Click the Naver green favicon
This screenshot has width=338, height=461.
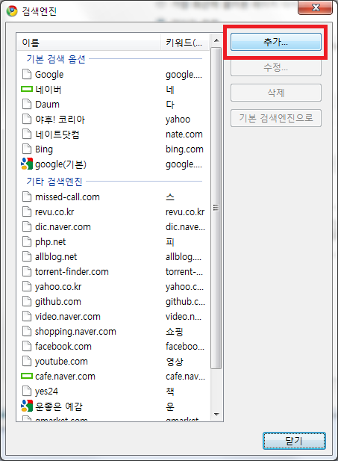tap(27, 89)
